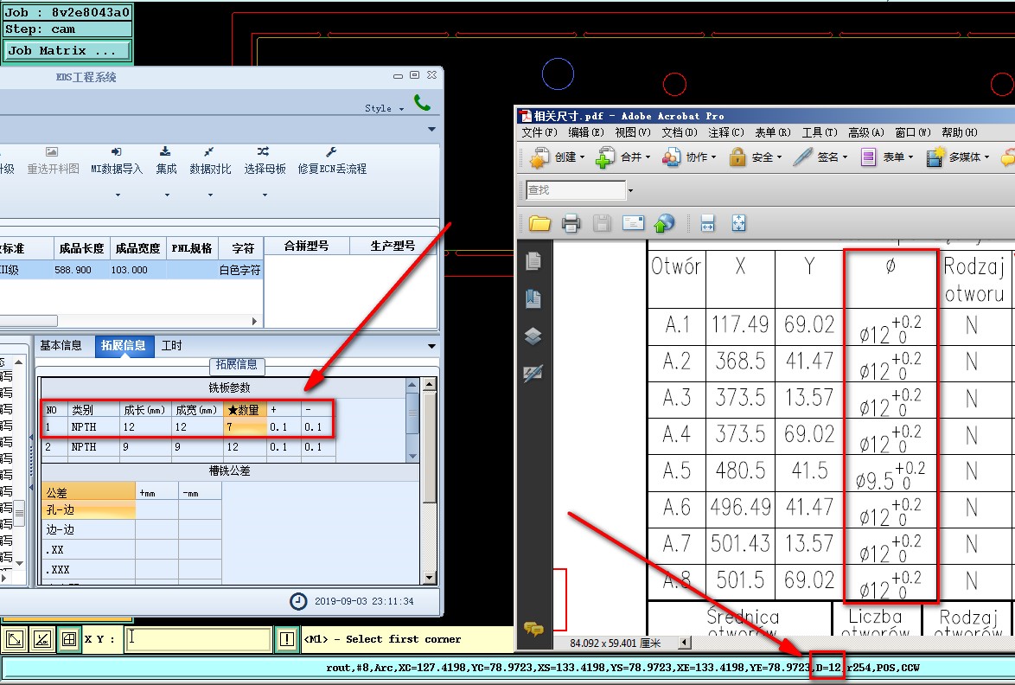Viewport: 1015px width, 685px height.
Task: Click the grid snap icon left of X Y
Action: pyautogui.click(x=68, y=640)
